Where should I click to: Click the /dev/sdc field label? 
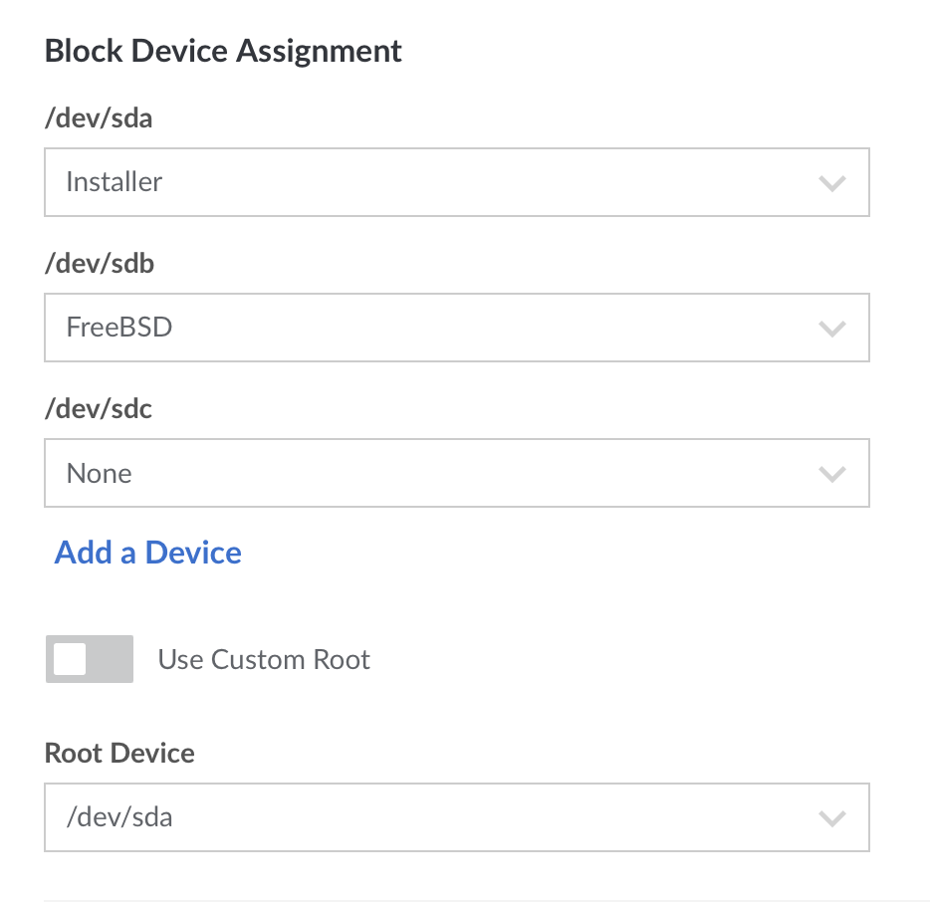(99, 409)
